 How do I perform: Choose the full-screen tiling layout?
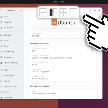pos(73,12)
